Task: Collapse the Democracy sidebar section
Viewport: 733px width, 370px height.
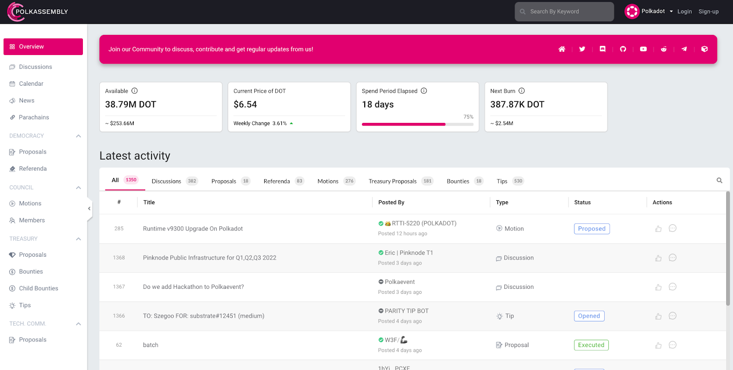Action: [x=78, y=136]
